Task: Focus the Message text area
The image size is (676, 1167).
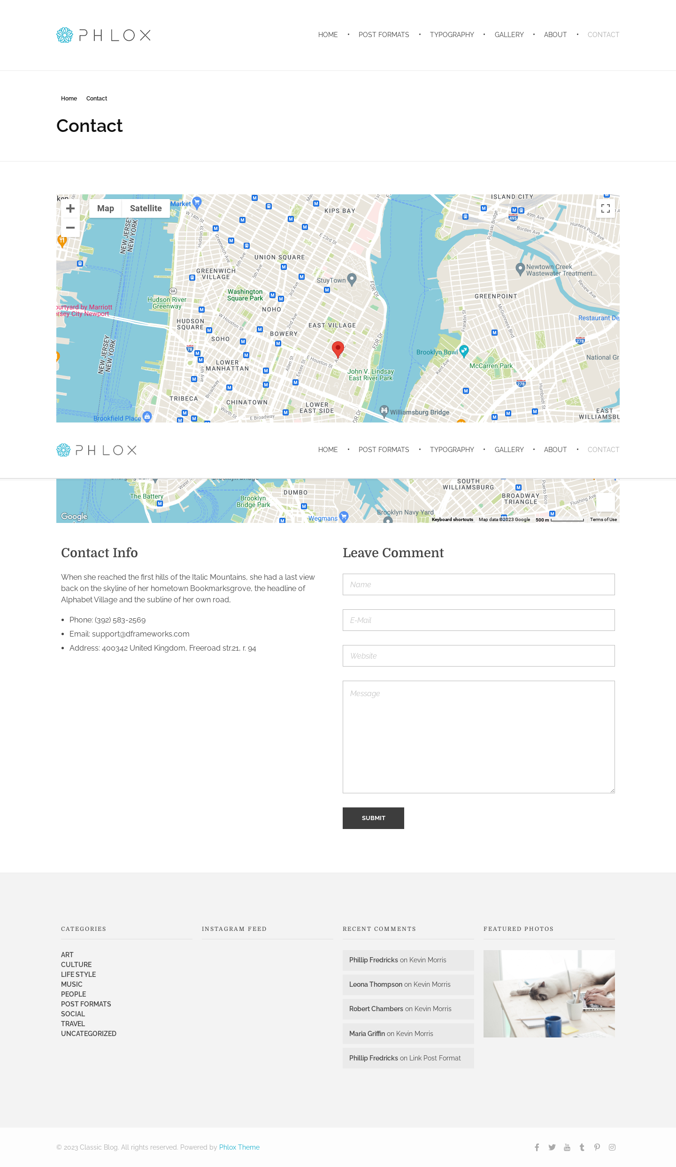Action: 478,737
